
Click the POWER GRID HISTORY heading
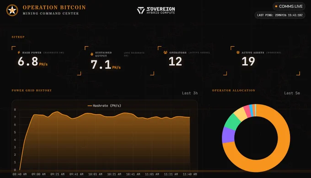32,90
